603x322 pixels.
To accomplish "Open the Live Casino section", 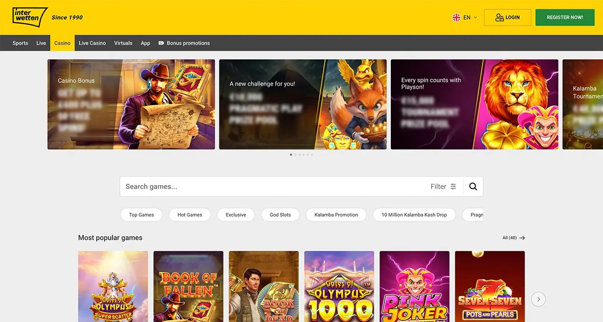I will pos(92,43).
